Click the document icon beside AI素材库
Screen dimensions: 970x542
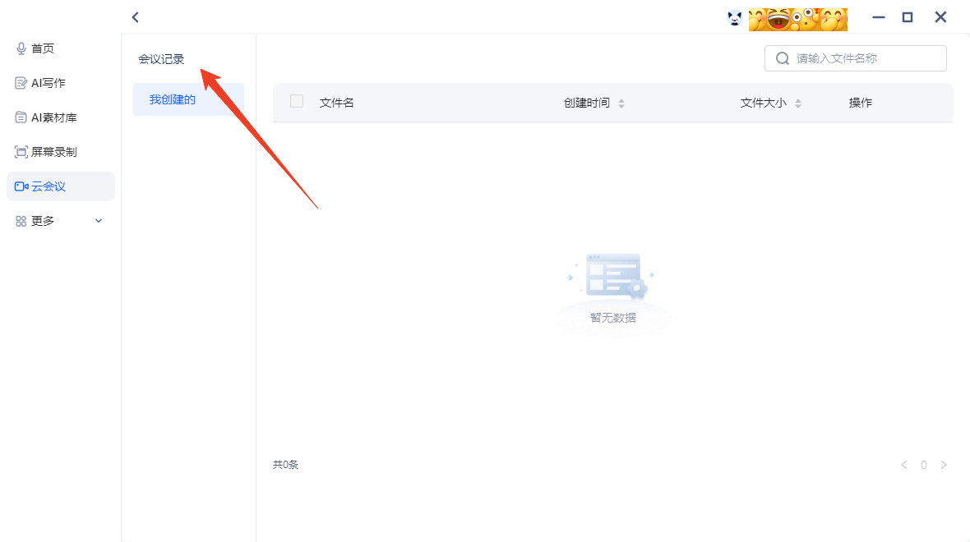pyautogui.click(x=21, y=117)
